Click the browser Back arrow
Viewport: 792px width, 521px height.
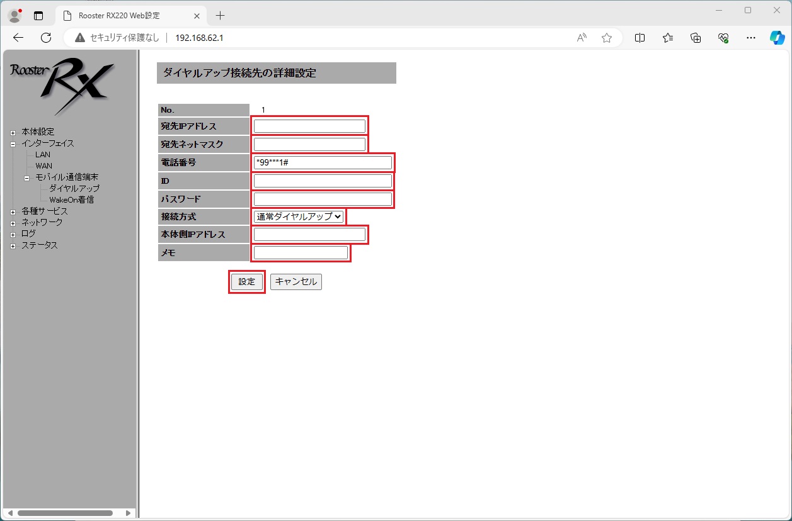pos(18,38)
